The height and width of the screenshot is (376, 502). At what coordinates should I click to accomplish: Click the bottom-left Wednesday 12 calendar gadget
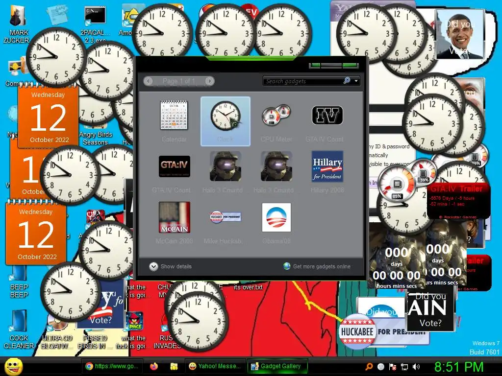click(x=36, y=234)
